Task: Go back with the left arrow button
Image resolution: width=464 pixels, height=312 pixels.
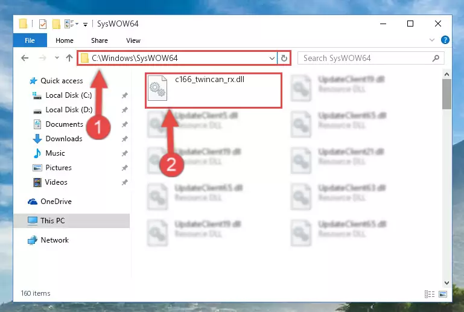Action: [25, 58]
